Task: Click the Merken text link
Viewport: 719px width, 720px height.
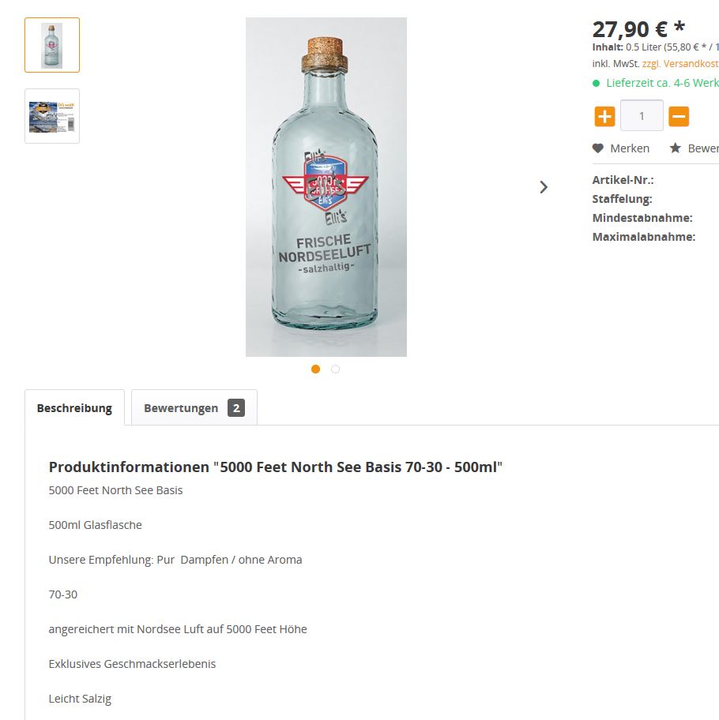Action: pyautogui.click(x=630, y=148)
